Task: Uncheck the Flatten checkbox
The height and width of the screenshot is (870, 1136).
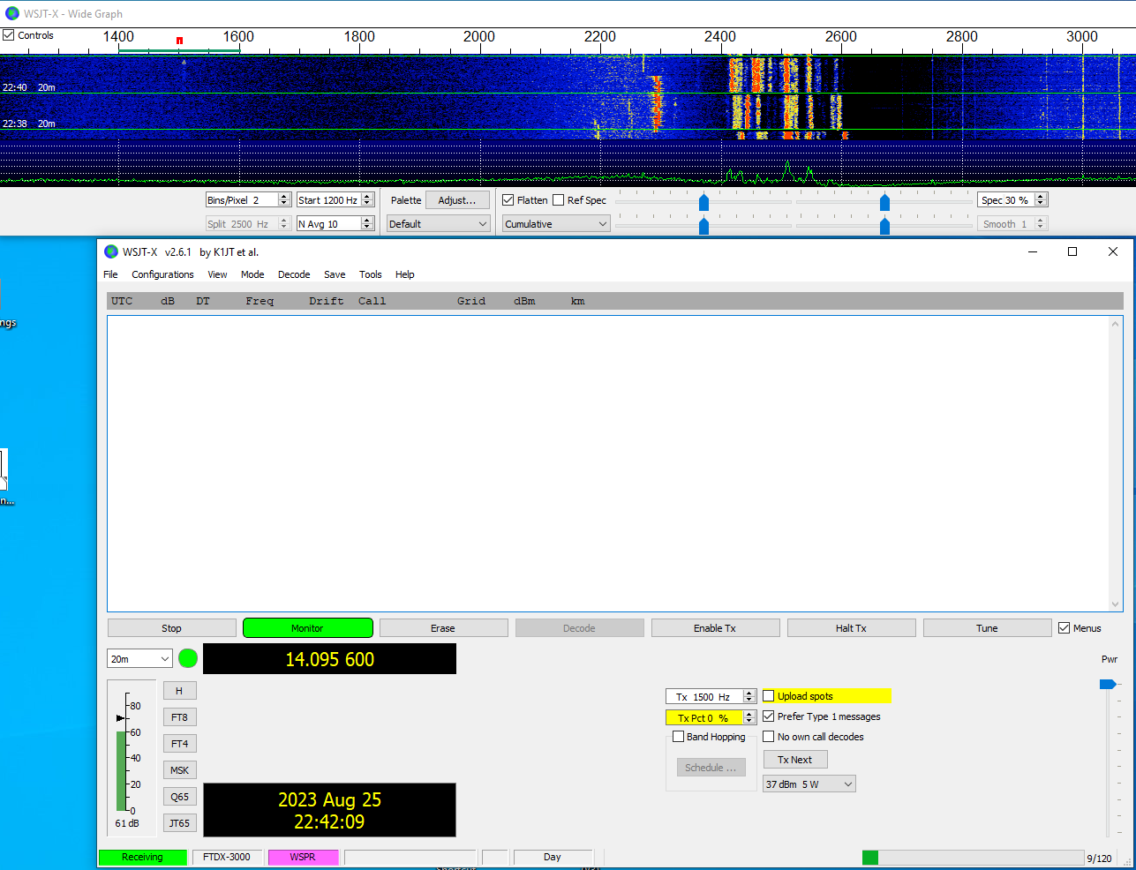Action: tap(508, 200)
